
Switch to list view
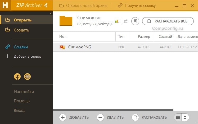tap(178, 117)
